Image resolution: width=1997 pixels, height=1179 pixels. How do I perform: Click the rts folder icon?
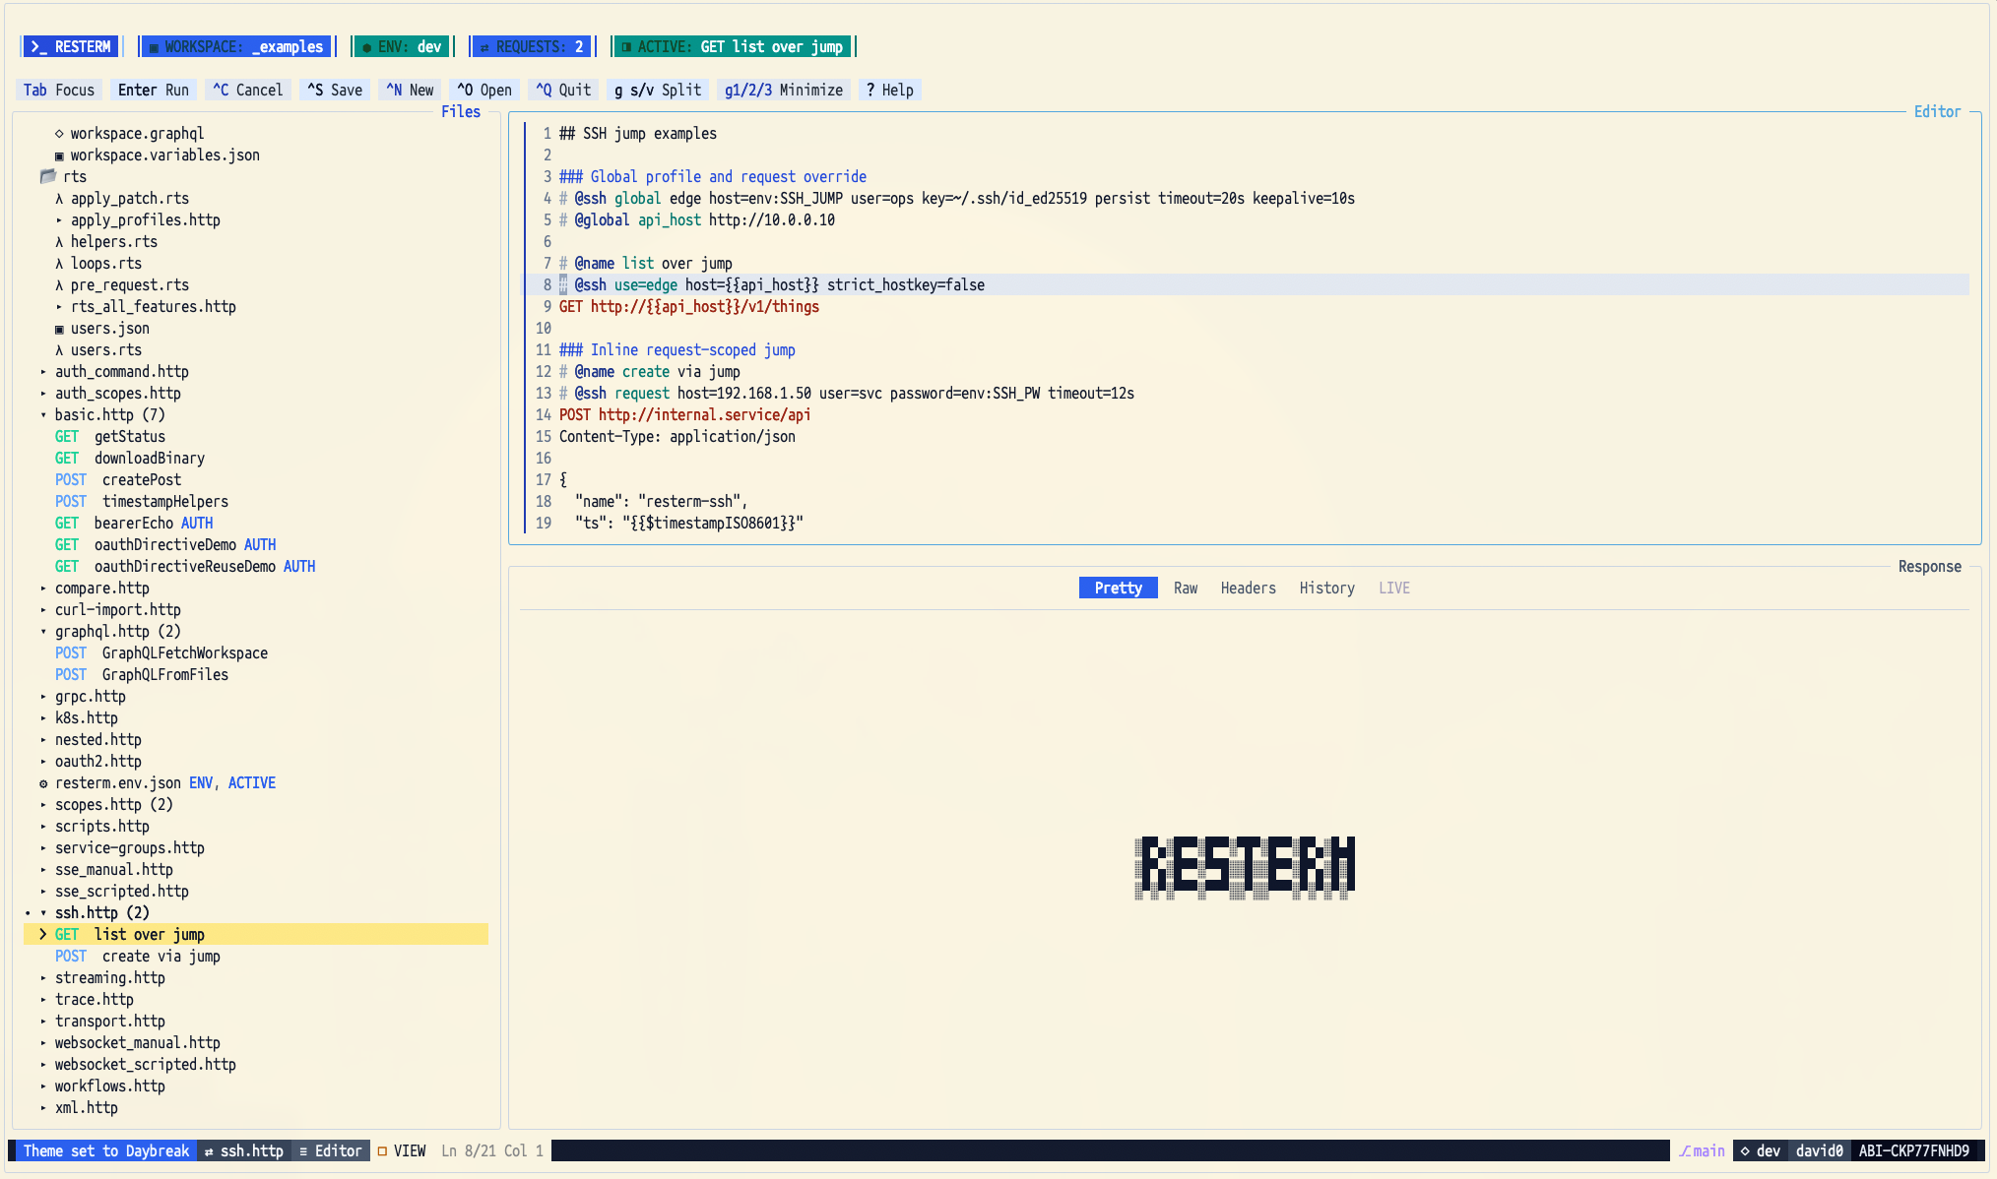(47, 176)
